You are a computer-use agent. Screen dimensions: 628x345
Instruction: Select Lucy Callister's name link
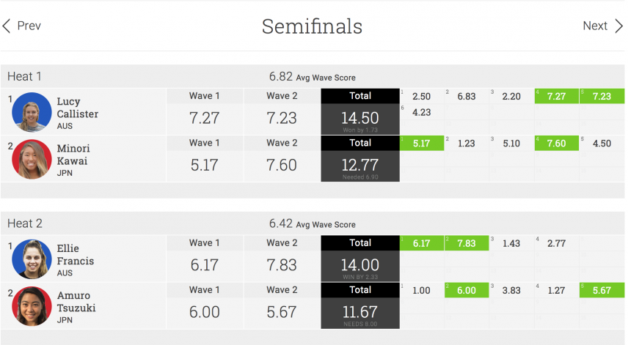tap(77, 108)
